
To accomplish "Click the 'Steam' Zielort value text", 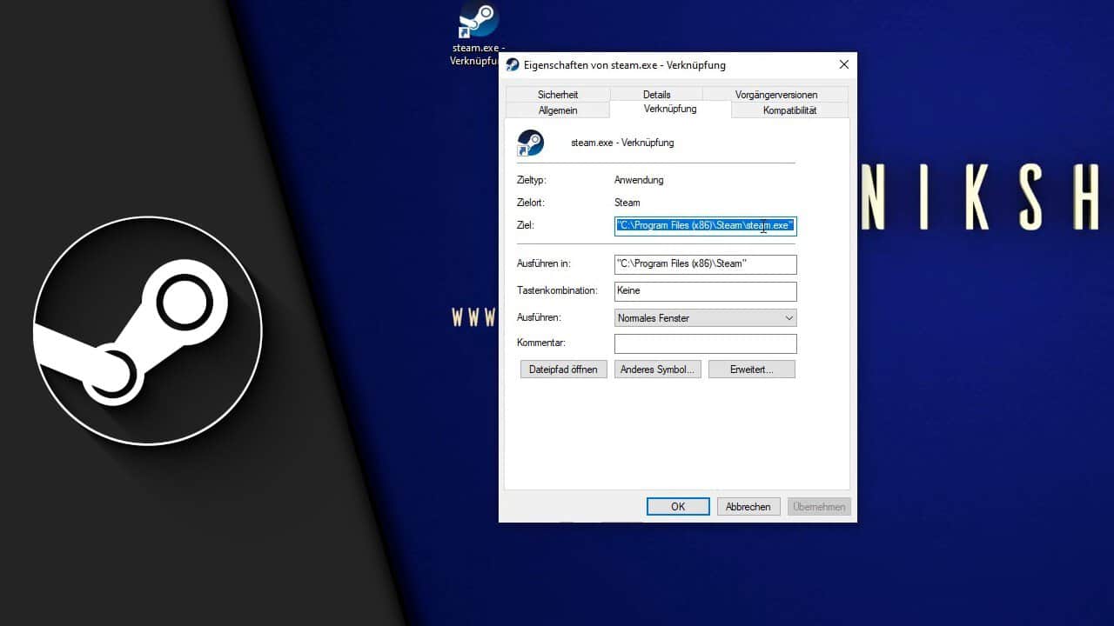I will coord(627,203).
